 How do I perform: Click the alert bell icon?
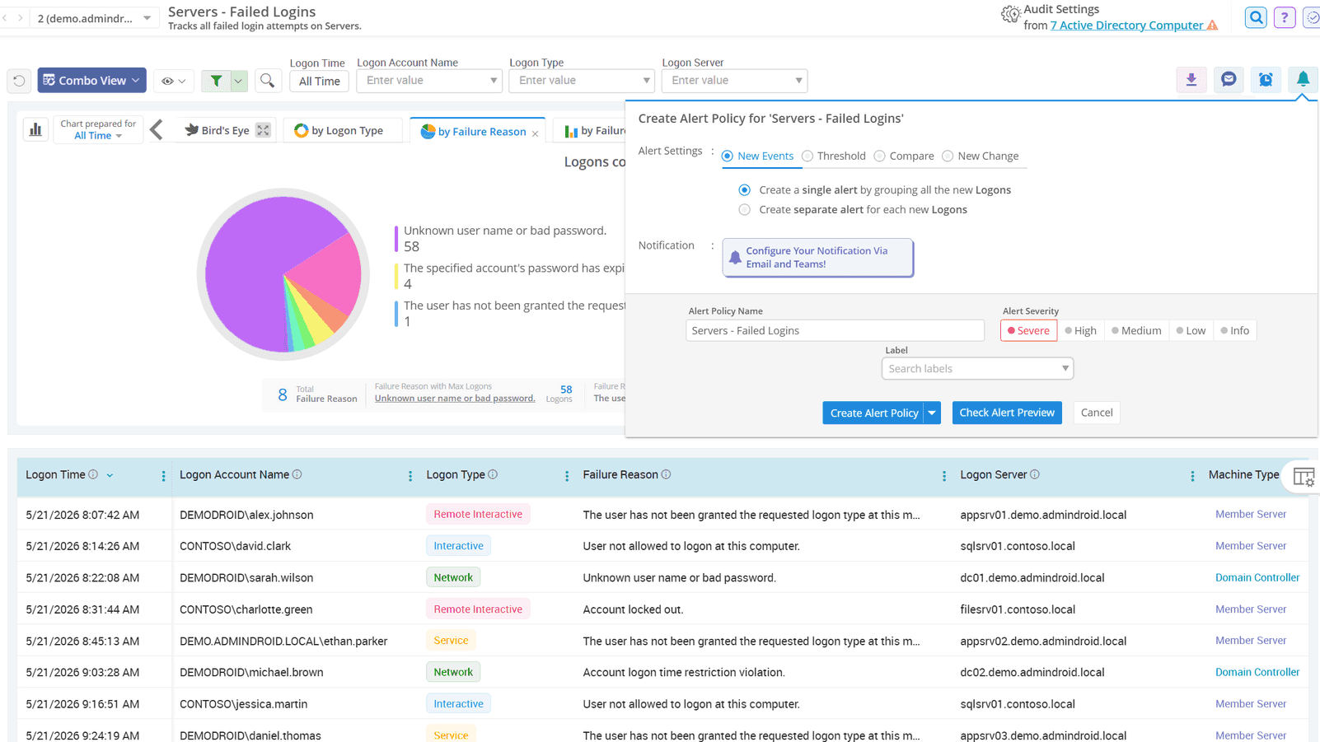1303,79
